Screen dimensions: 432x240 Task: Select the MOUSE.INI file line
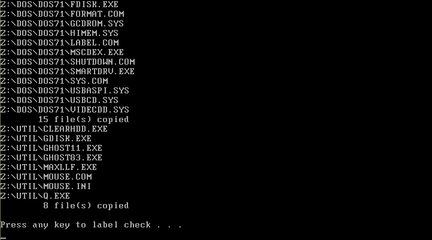pos(45,186)
